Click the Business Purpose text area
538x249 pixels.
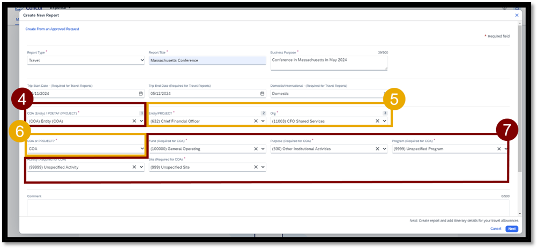point(328,63)
